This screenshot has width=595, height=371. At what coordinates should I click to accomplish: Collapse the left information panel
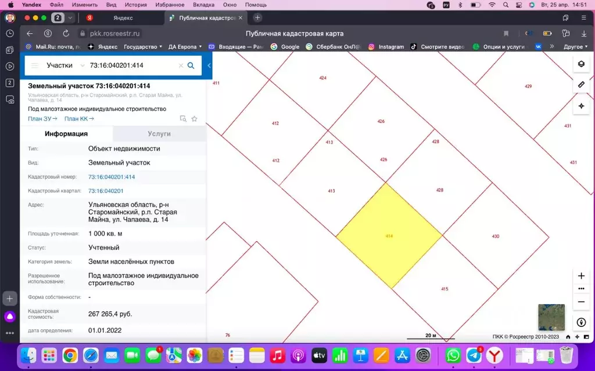pos(209,66)
